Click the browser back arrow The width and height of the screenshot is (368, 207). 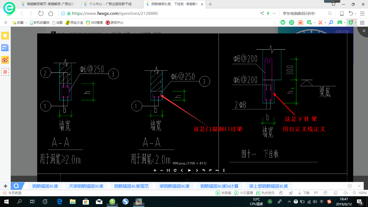22,13
